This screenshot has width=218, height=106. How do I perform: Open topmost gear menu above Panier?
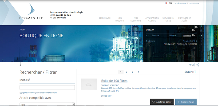[196, 27]
